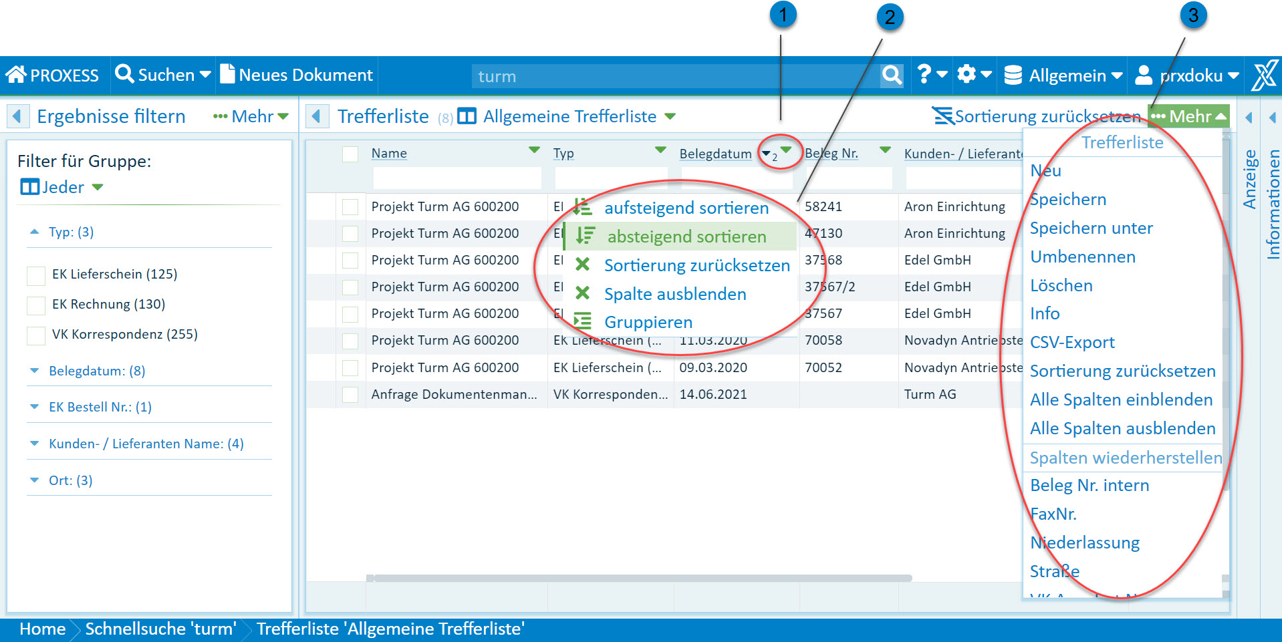1282x642 pixels.
Task: Check the EK Rechnung (130) filter
Action: pos(36,305)
